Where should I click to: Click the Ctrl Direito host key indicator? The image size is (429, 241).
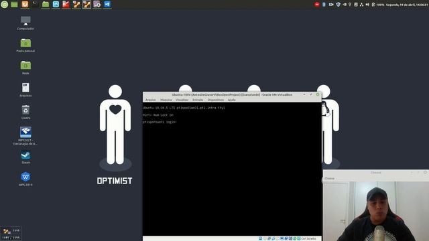coord(308,238)
